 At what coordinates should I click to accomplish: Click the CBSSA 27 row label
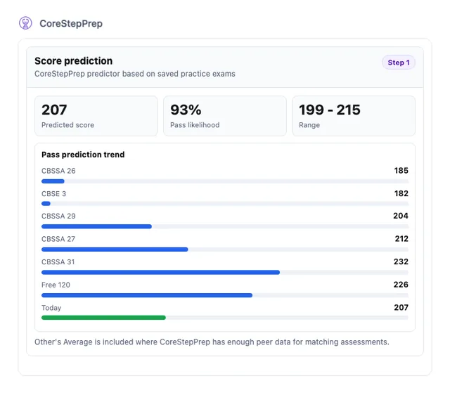tap(58, 239)
